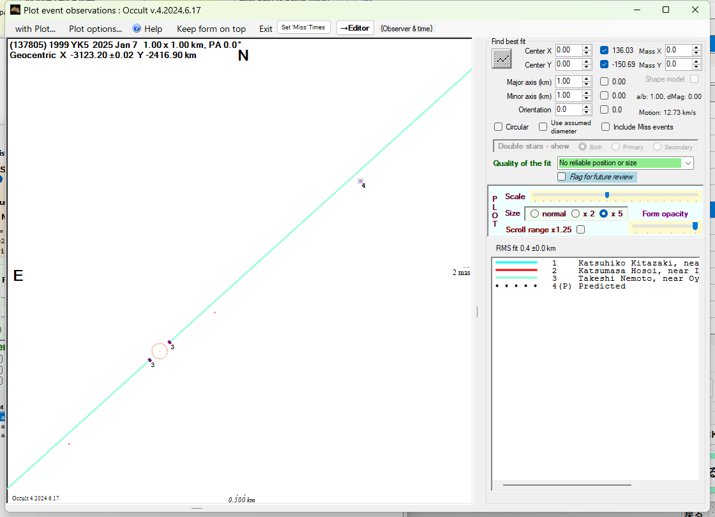Enable the Circular checkbox
This screenshot has width=715, height=517.
click(x=499, y=127)
